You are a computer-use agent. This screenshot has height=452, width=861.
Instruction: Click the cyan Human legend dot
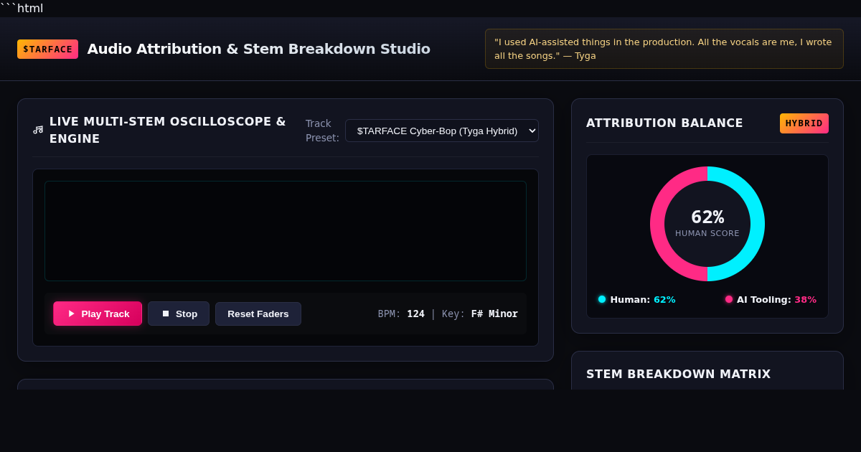[602, 299]
